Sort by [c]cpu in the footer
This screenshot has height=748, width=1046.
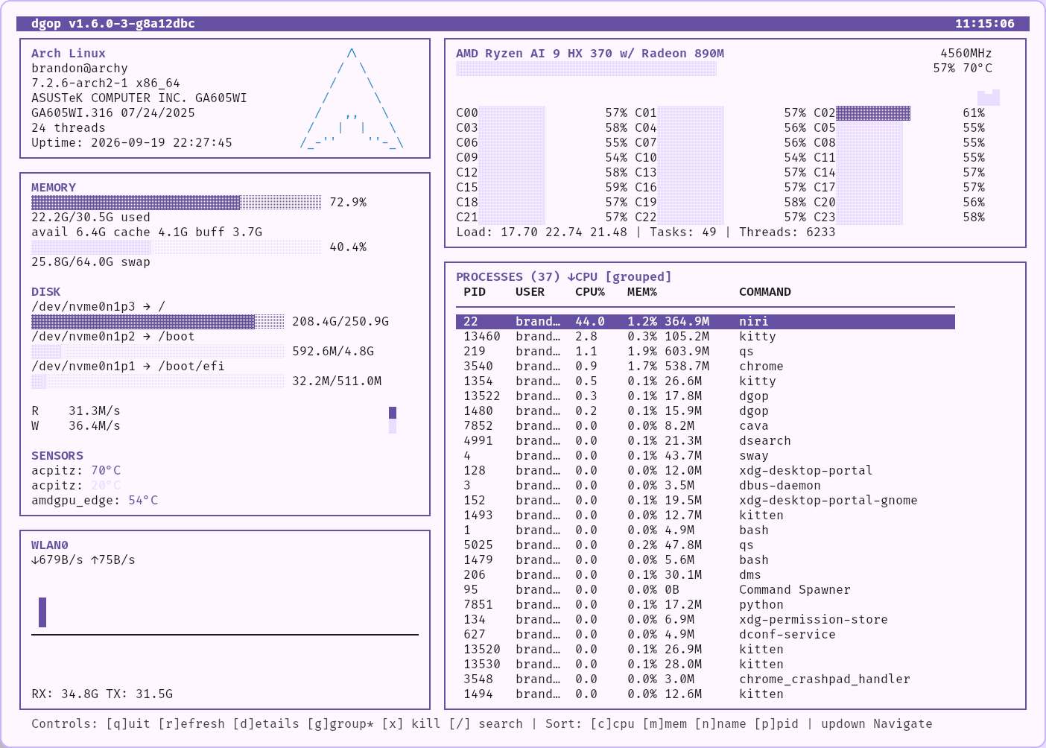[612, 724]
